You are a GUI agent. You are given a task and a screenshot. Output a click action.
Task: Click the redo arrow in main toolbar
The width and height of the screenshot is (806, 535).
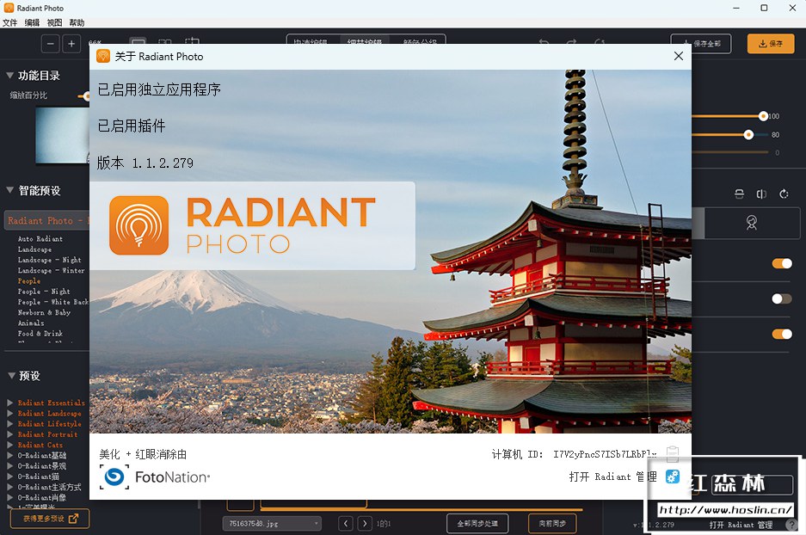pos(571,41)
